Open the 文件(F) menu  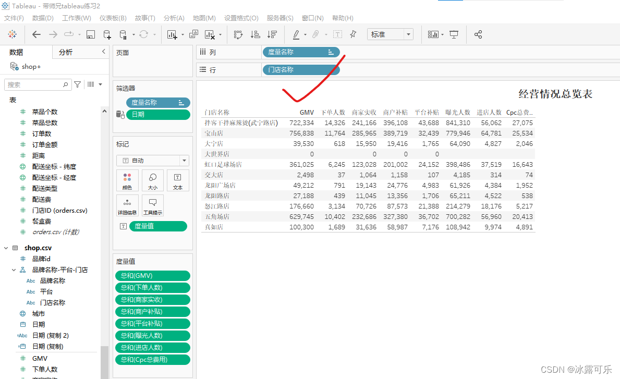pyautogui.click(x=14, y=18)
